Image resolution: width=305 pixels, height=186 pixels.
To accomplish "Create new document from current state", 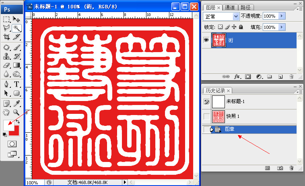I will 268,168.
